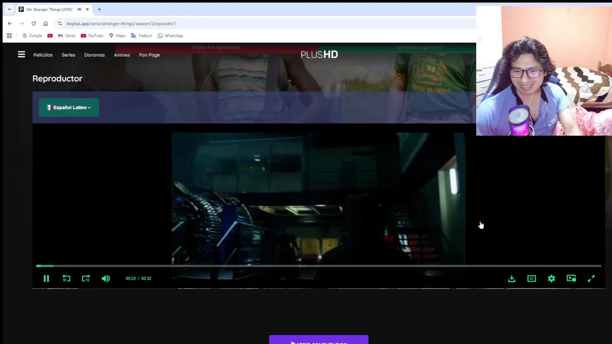The image size is (612, 344).
Task: Open the Maps bookmark
Action: click(x=117, y=36)
